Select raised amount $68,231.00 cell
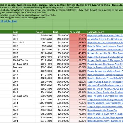The width and height of the screenshot is (123, 123). click(44, 89)
